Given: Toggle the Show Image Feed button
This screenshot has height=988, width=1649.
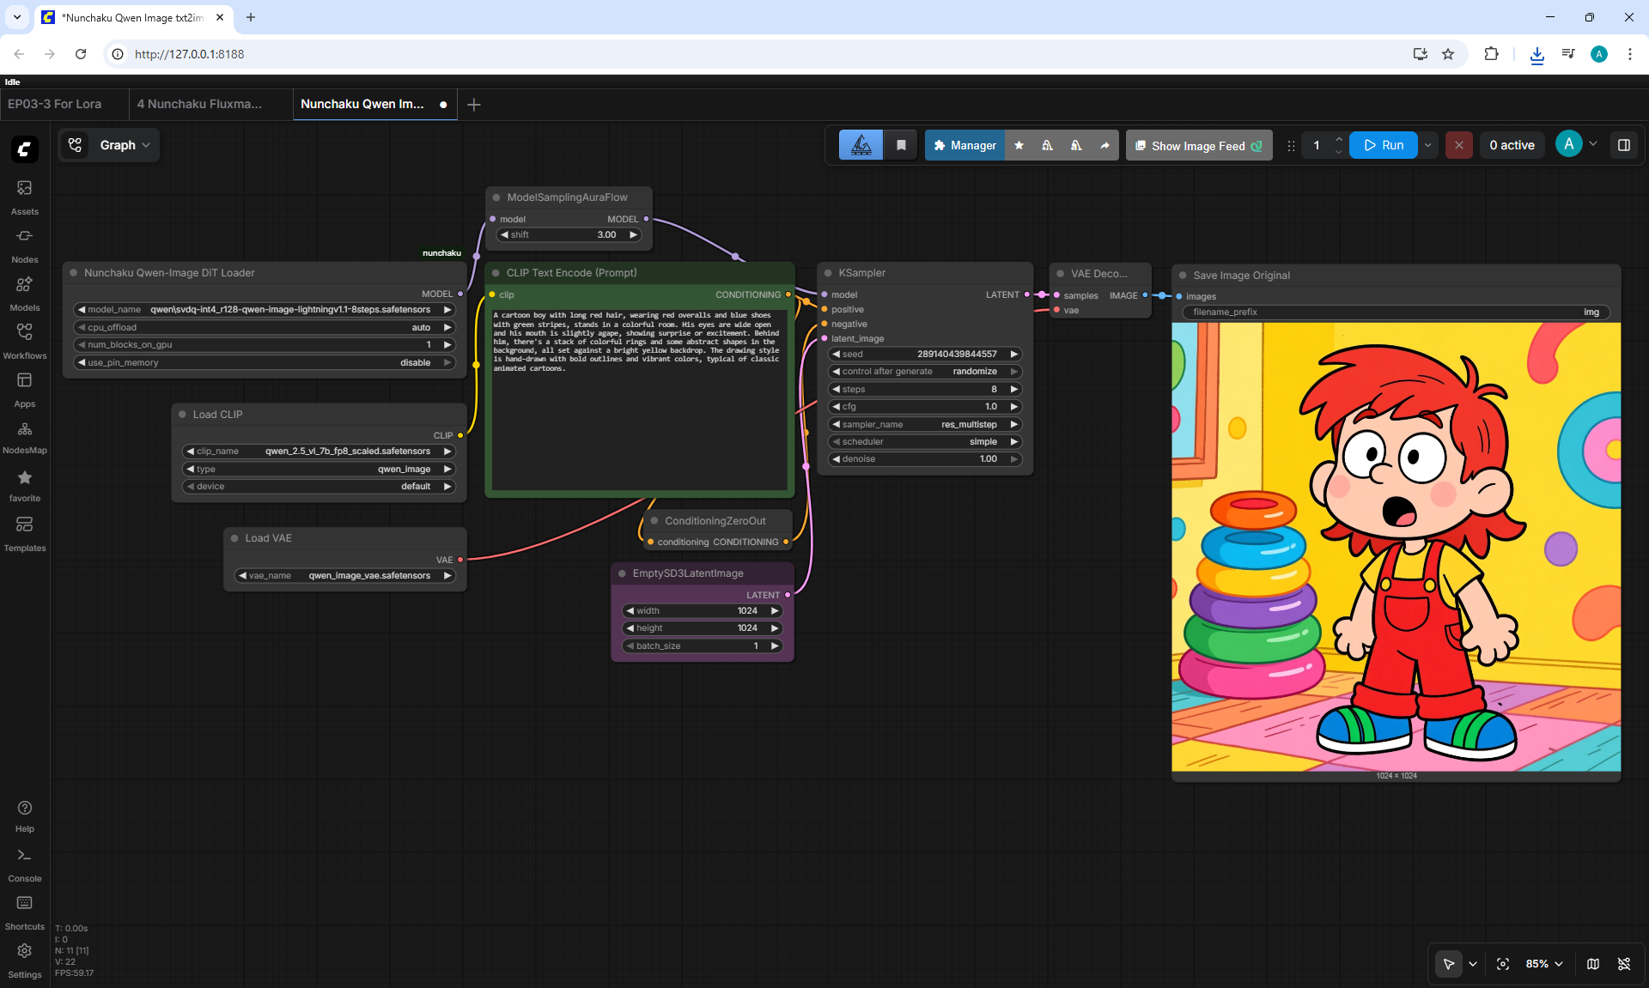Looking at the screenshot, I should 1199,145.
